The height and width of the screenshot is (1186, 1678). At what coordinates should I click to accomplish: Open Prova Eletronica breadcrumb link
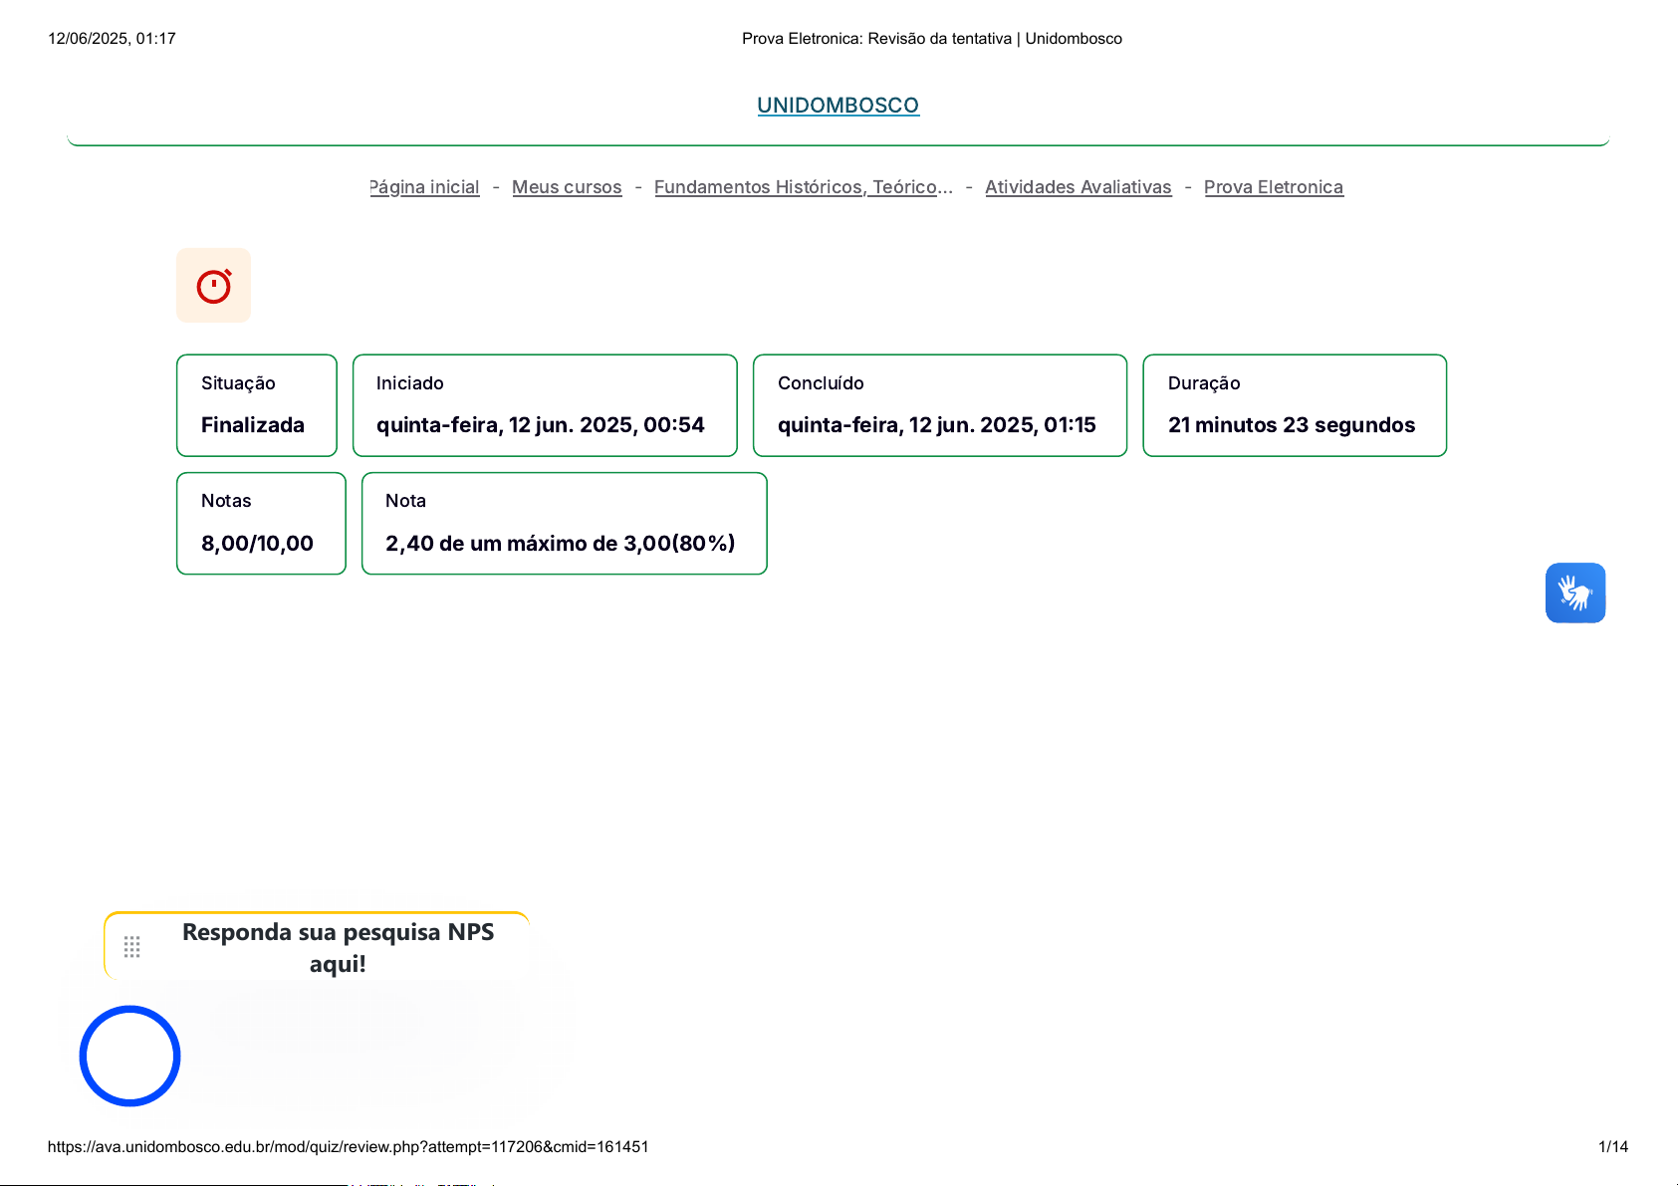[1273, 187]
